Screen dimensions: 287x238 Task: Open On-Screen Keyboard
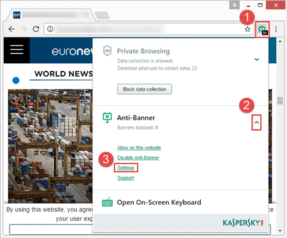(x=159, y=202)
